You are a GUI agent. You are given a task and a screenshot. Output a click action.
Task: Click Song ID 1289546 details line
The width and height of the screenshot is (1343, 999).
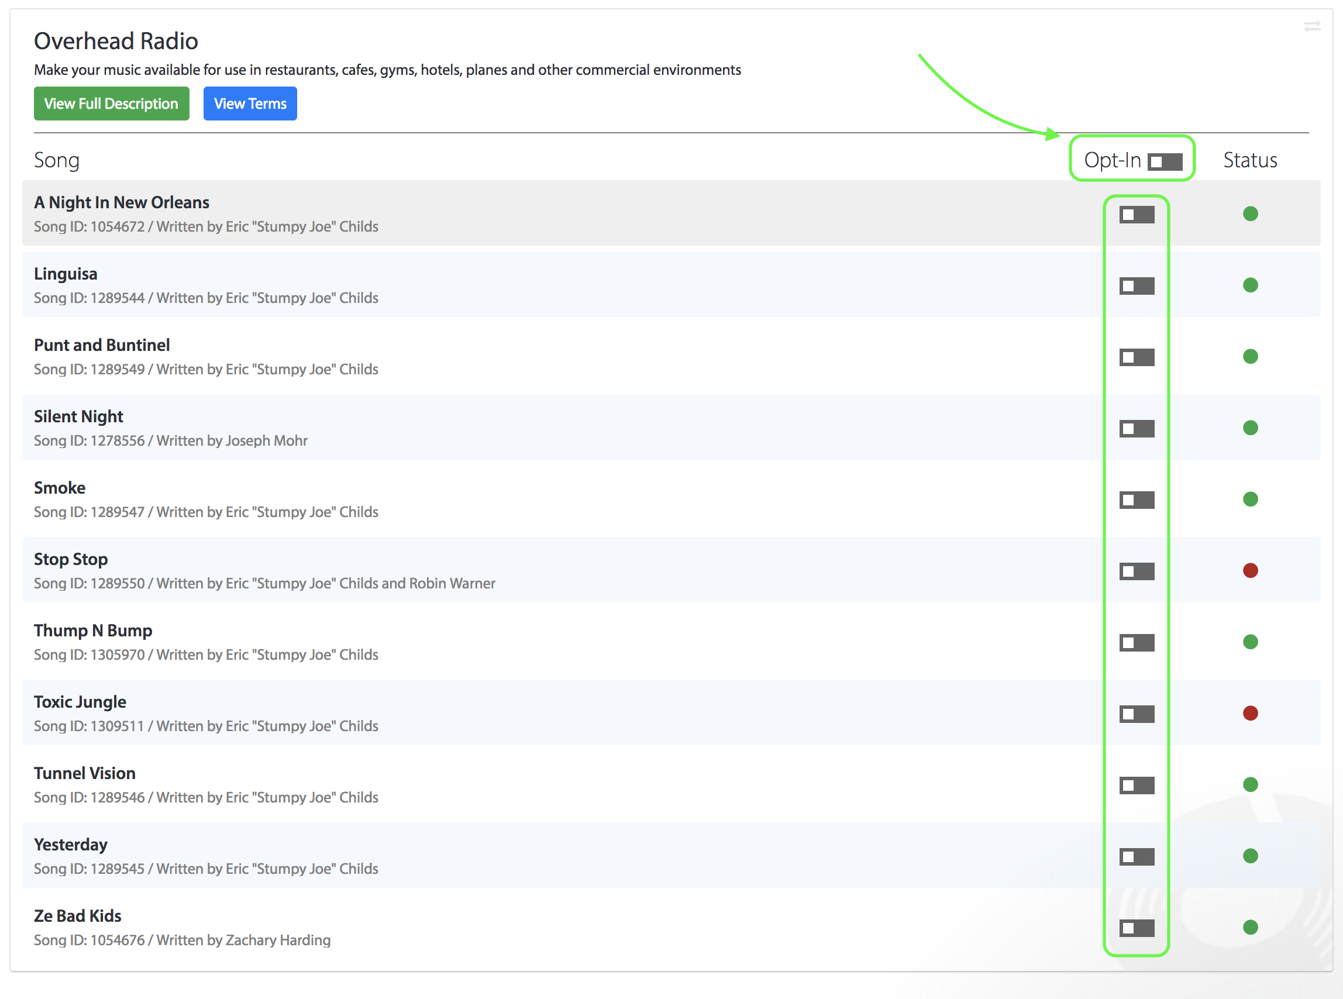click(x=206, y=798)
